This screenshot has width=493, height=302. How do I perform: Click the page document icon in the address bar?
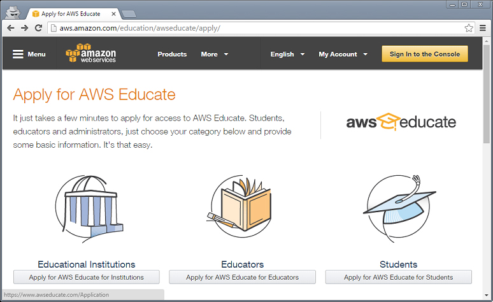tap(54, 28)
